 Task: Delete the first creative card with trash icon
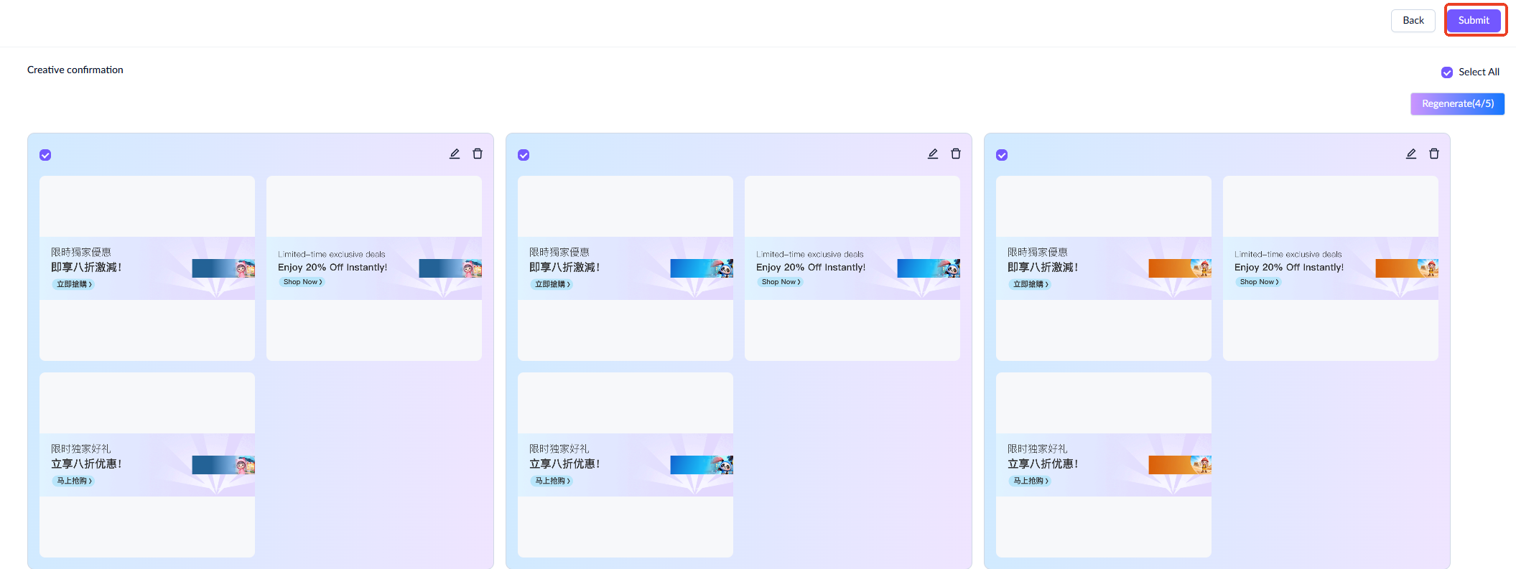click(x=478, y=154)
